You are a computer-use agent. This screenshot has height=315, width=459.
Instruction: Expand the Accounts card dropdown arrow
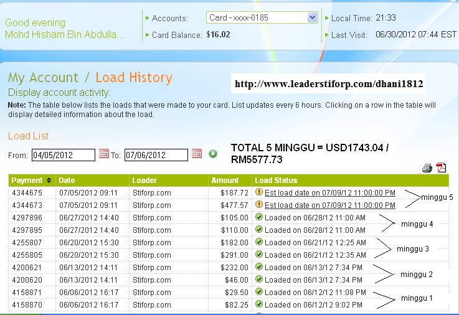[x=313, y=17]
